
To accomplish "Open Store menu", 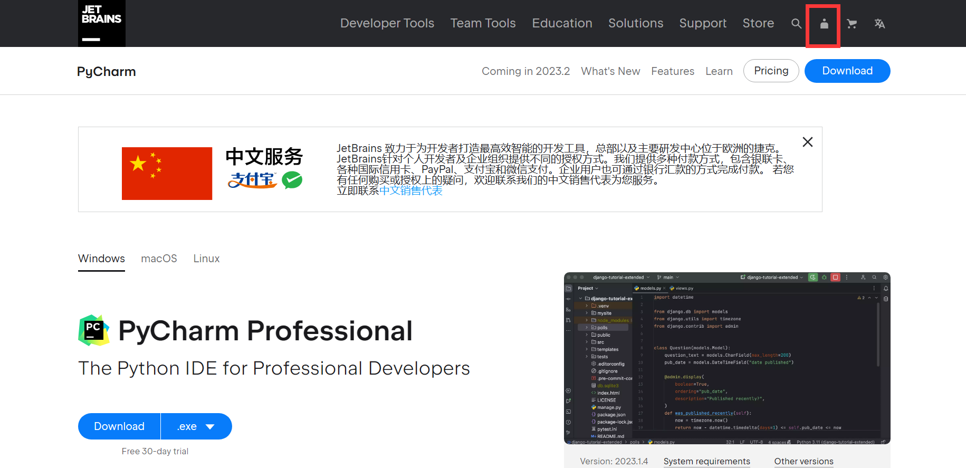I will click(758, 23).
